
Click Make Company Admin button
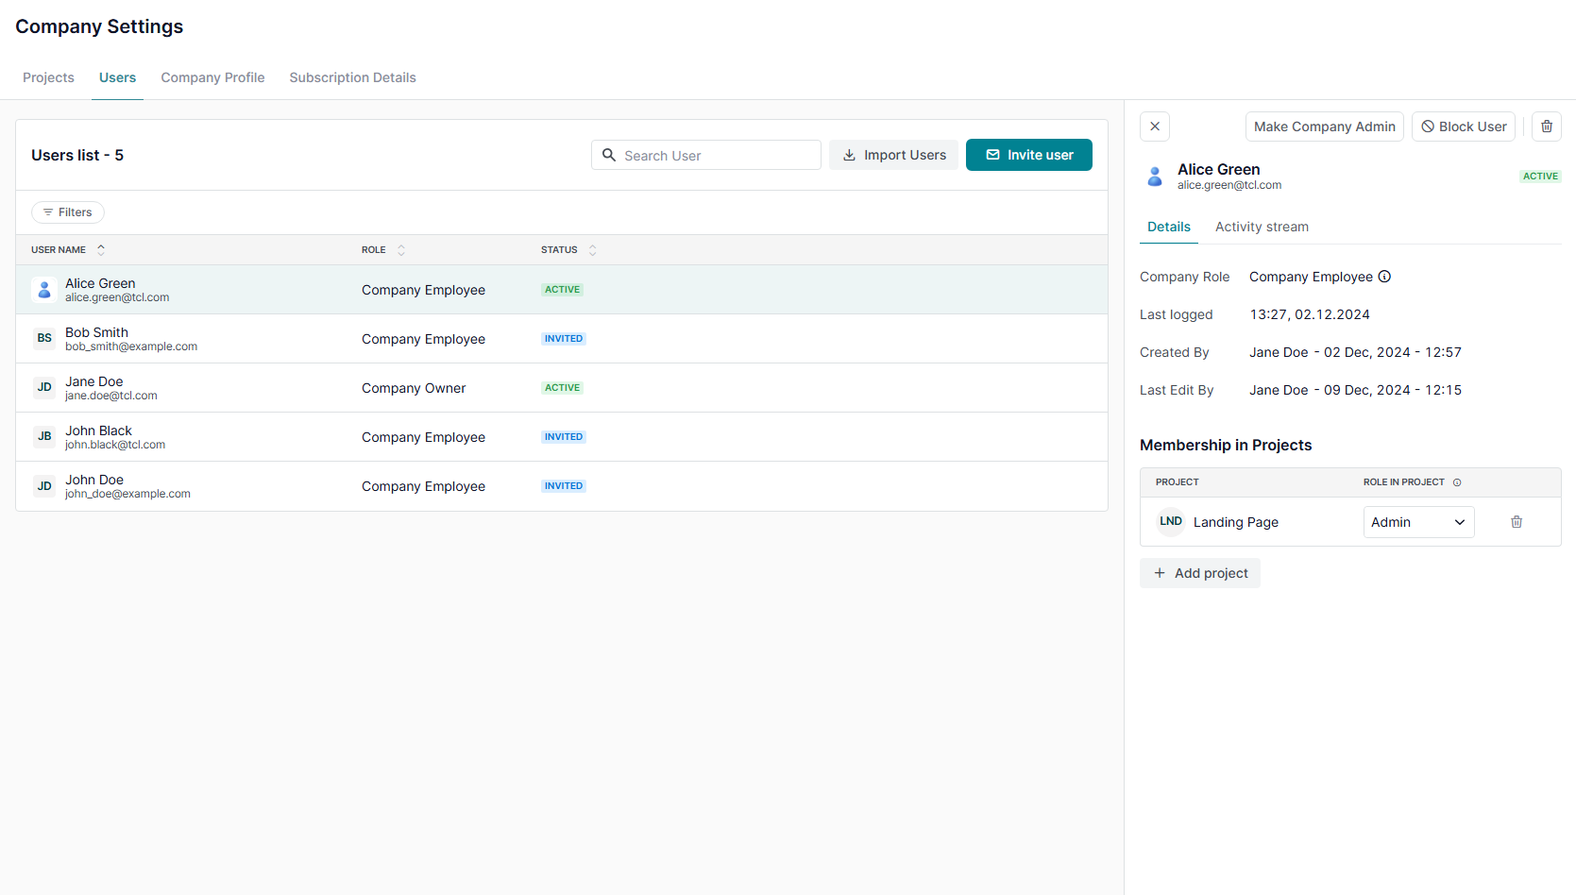[1324, 127]
